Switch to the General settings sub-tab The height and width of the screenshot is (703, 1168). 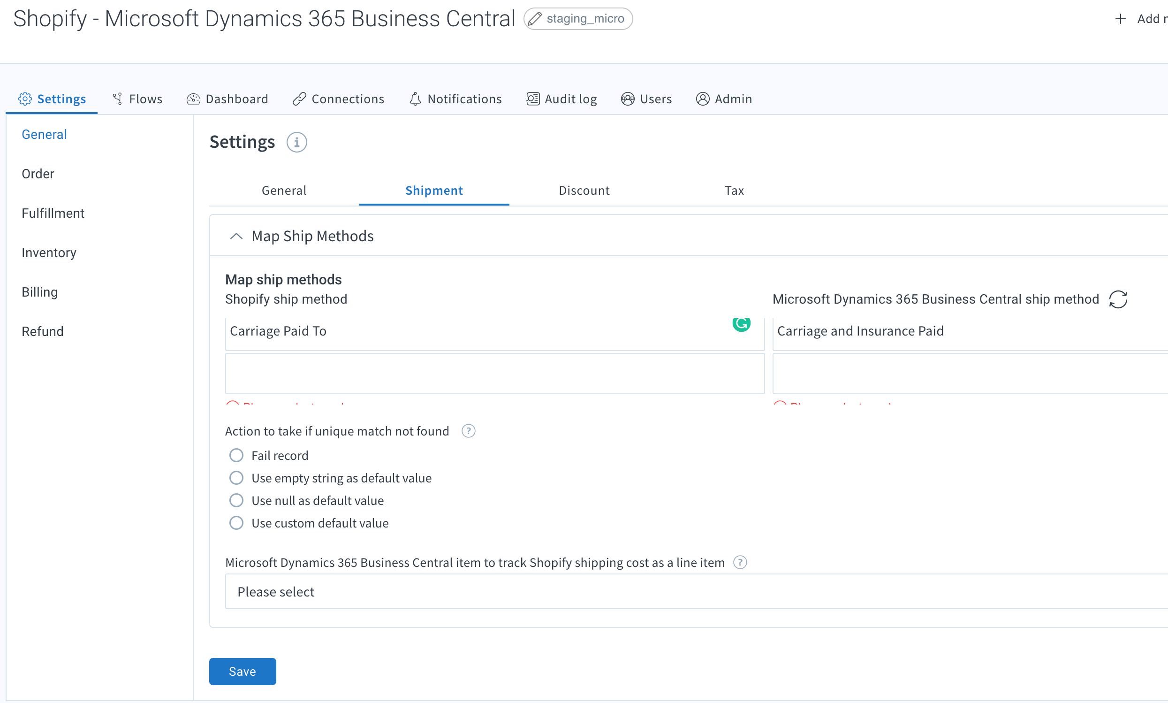pos(284,191)
